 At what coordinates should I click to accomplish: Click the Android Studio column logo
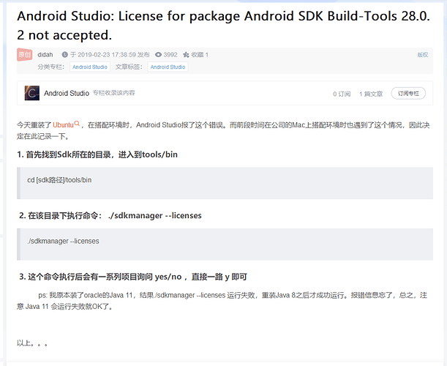pos(31,93)
